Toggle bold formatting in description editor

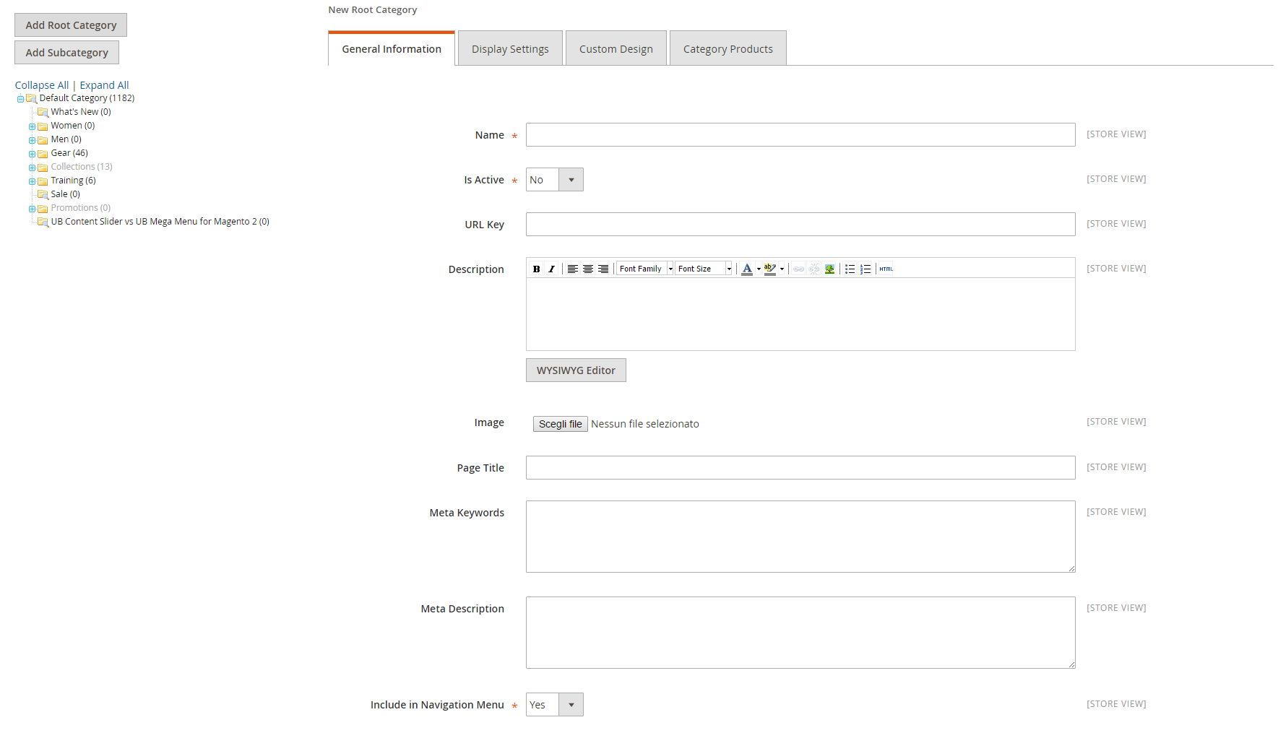click(536, 269)
